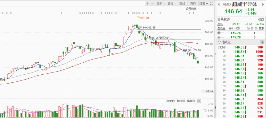Enable the 画线 drawing line mode
The width and height of the screenshot is (266, 118).
pyautogui.click(x=182, y=3)
